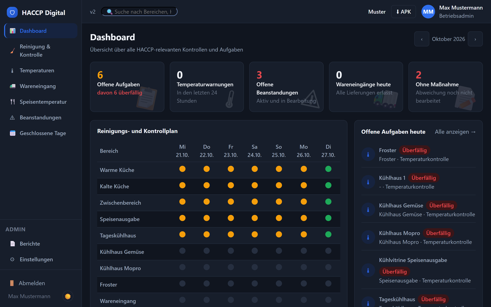Click Warme Küche status dot for Mi 21.10.
The image size is (491, 307).
click(182, 169)
